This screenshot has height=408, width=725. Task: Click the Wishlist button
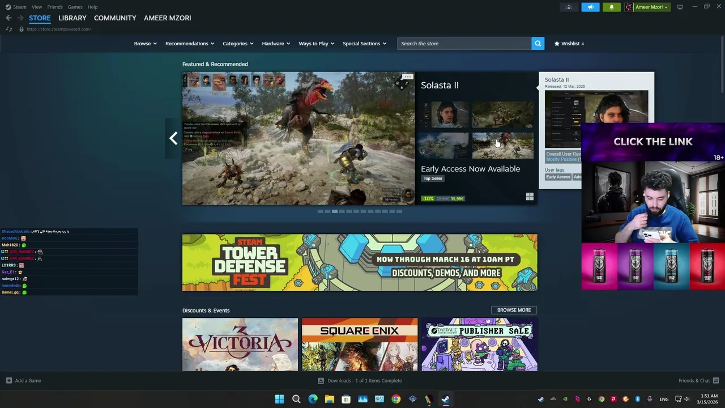569,44
